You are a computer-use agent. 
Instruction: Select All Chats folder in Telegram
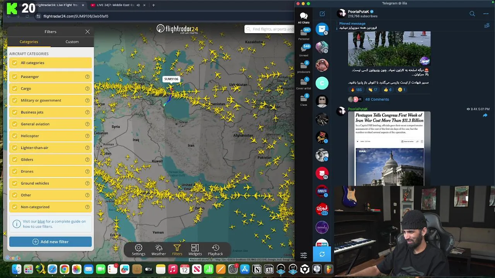pos(304,17)
